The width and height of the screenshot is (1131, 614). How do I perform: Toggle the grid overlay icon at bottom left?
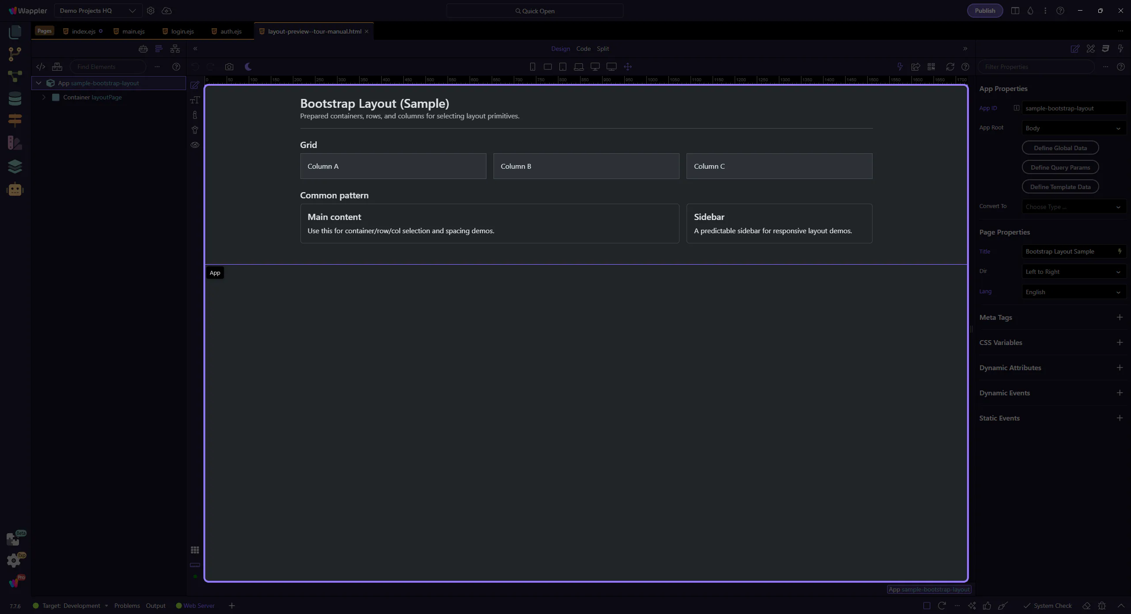[195, 550]
